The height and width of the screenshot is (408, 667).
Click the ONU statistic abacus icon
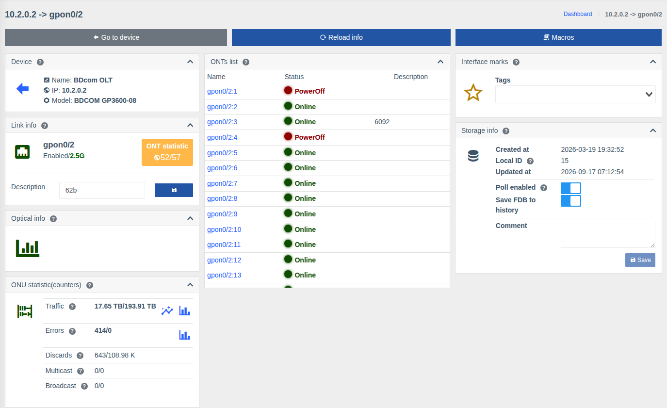click(x=25, y=311)
